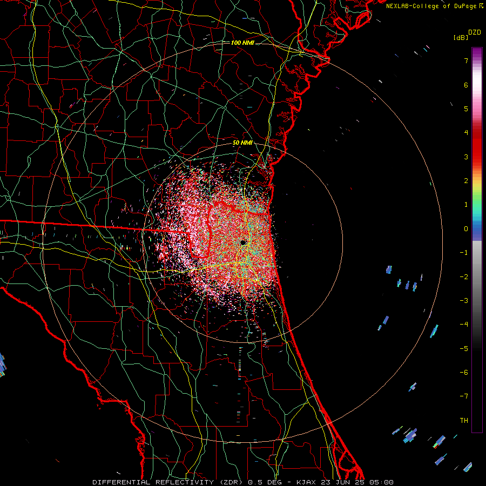Click the 1 dB tick label

click(466, 205)
